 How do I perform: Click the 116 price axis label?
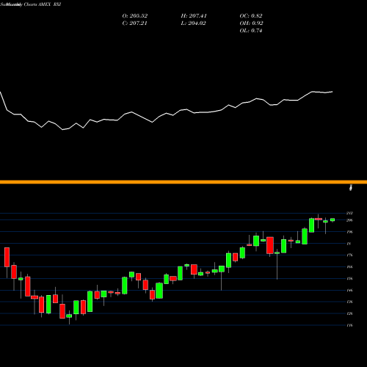pos(349,325)
